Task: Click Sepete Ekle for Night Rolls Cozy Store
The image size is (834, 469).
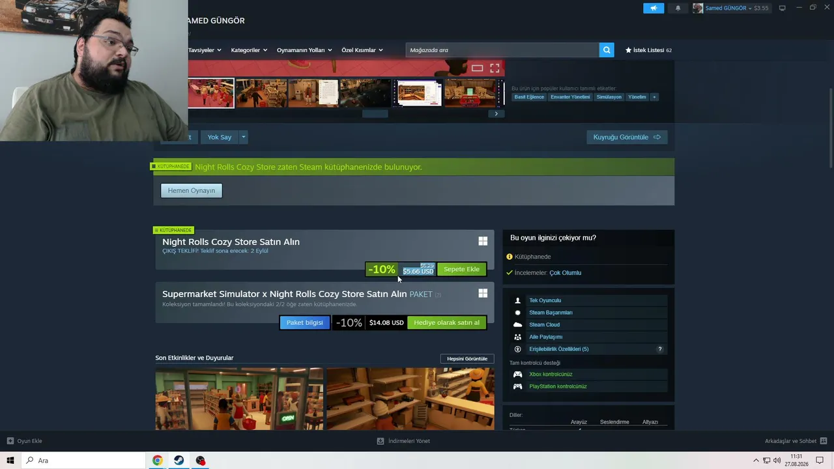Action: pos(461,269)
